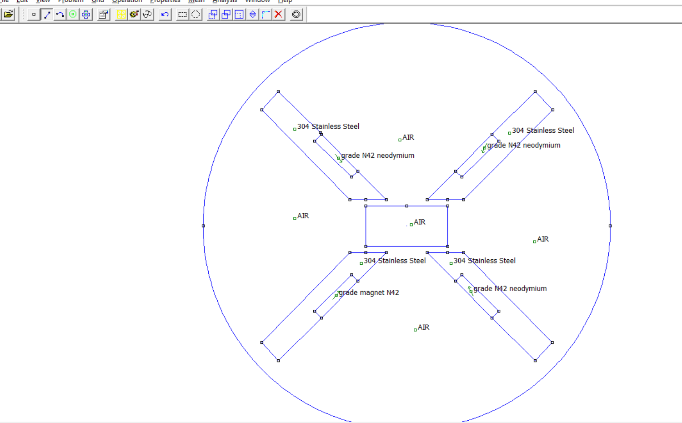The width and height of the screenshot is (682, 423).
Task: Click the AIR label right of the center rectangle
Action: pyautogui.click(x=542, y=239)
